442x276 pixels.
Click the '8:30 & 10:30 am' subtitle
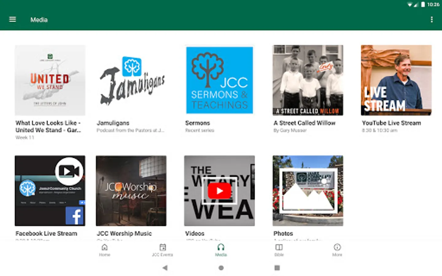pyautogui.click(x=379, y=130)
